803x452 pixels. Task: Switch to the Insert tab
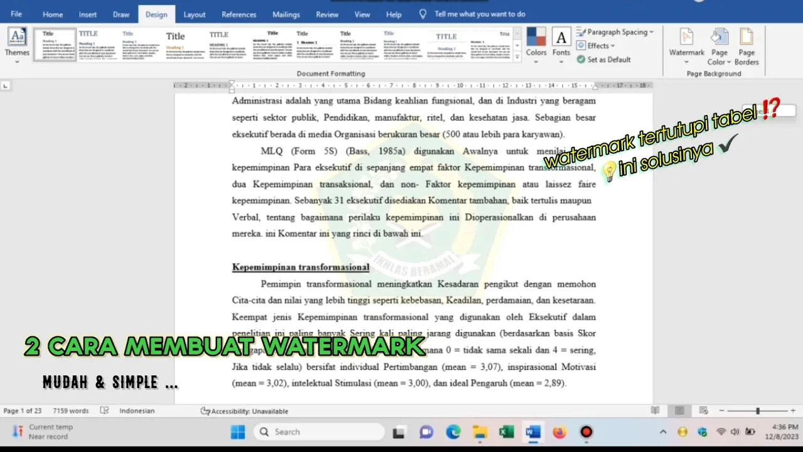88,14
